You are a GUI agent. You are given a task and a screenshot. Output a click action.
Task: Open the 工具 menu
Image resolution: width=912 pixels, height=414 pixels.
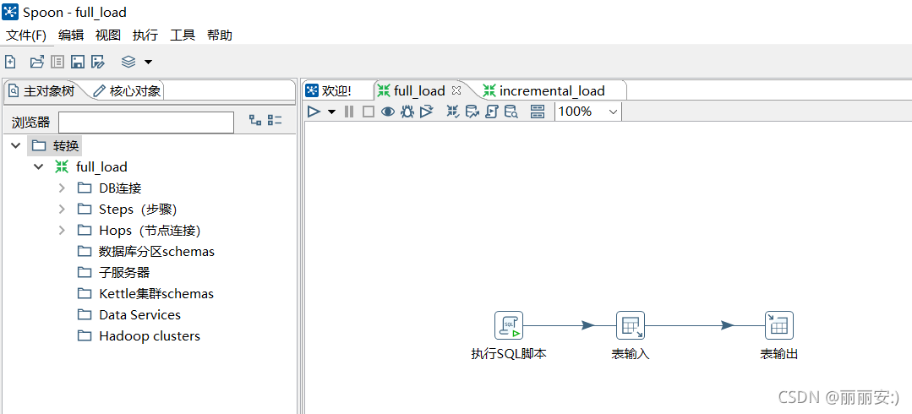183,35
